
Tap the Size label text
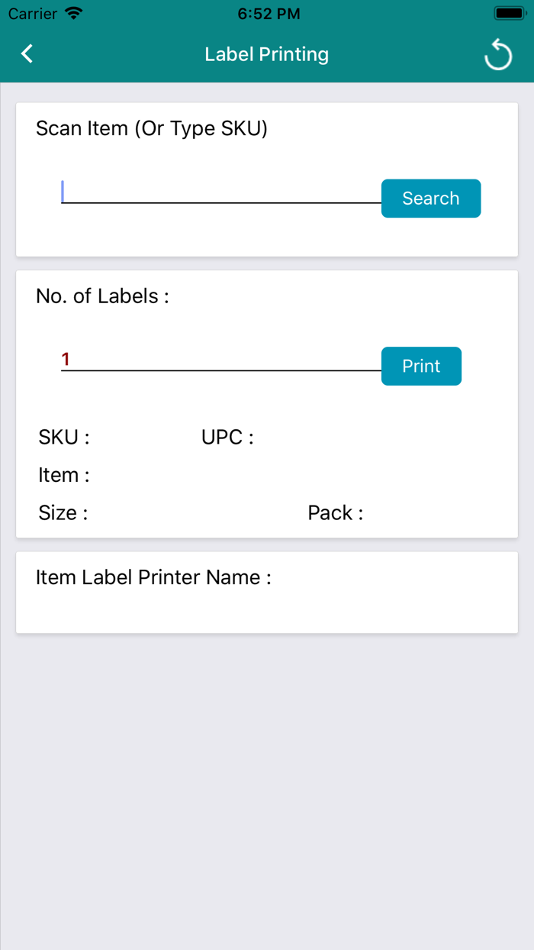(63, 512)
